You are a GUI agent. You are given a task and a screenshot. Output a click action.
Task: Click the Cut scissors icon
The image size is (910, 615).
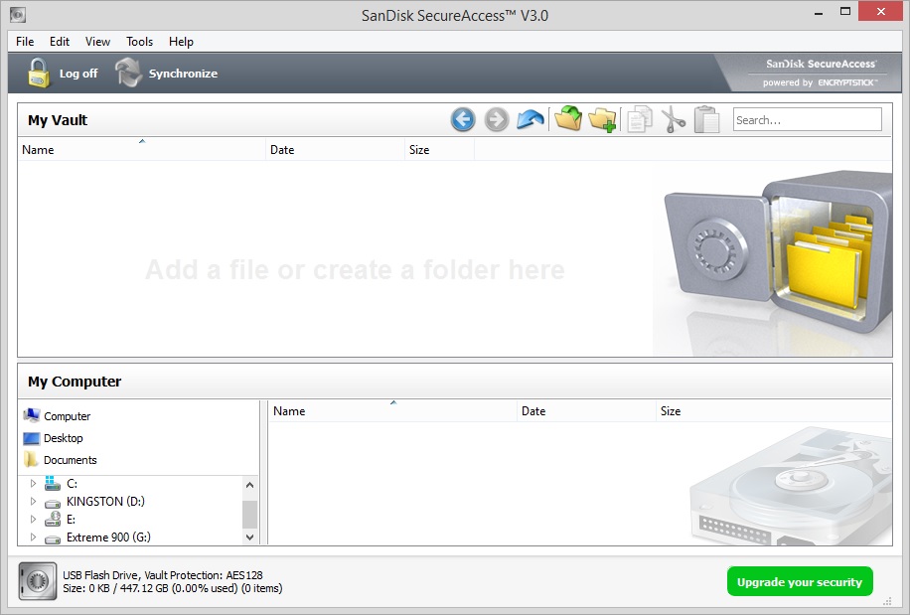[x=674, y=119]
